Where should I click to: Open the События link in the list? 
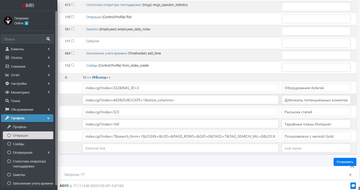pos(92,41)
